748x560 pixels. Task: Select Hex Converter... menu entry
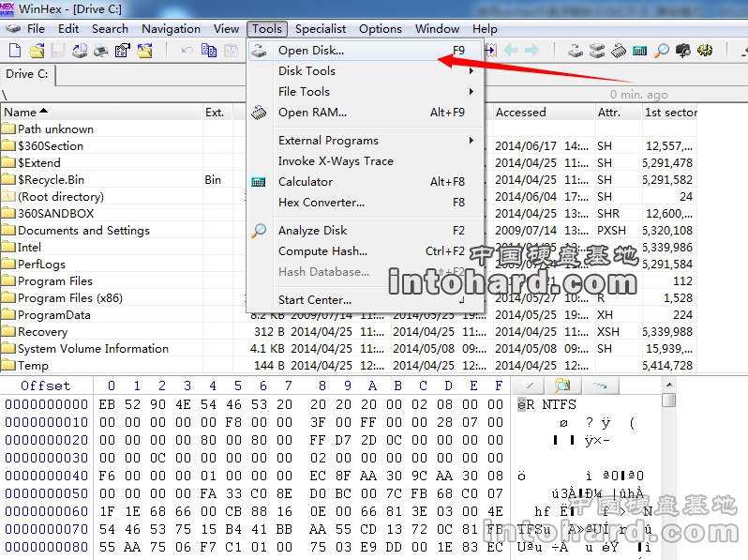[366, 202]
